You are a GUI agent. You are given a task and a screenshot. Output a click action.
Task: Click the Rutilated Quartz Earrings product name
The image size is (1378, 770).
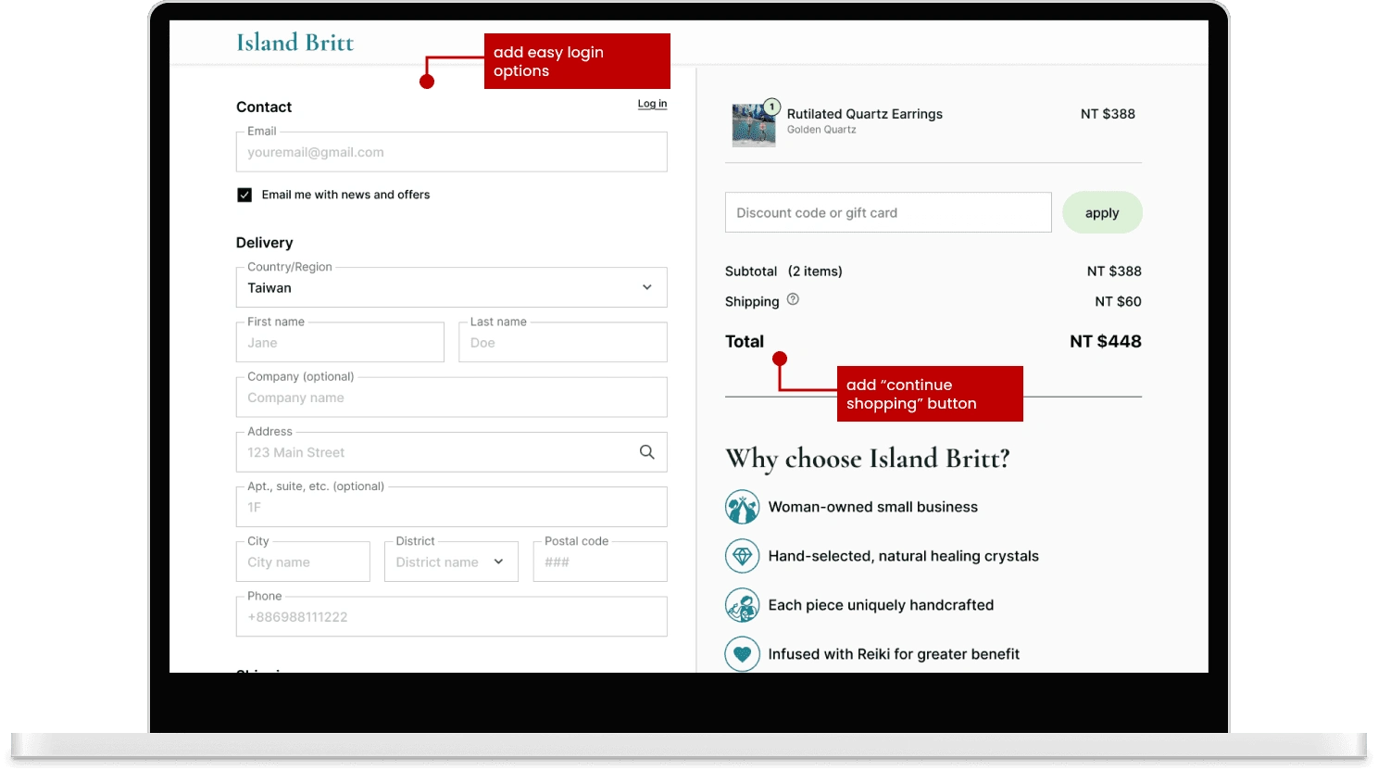865,114
